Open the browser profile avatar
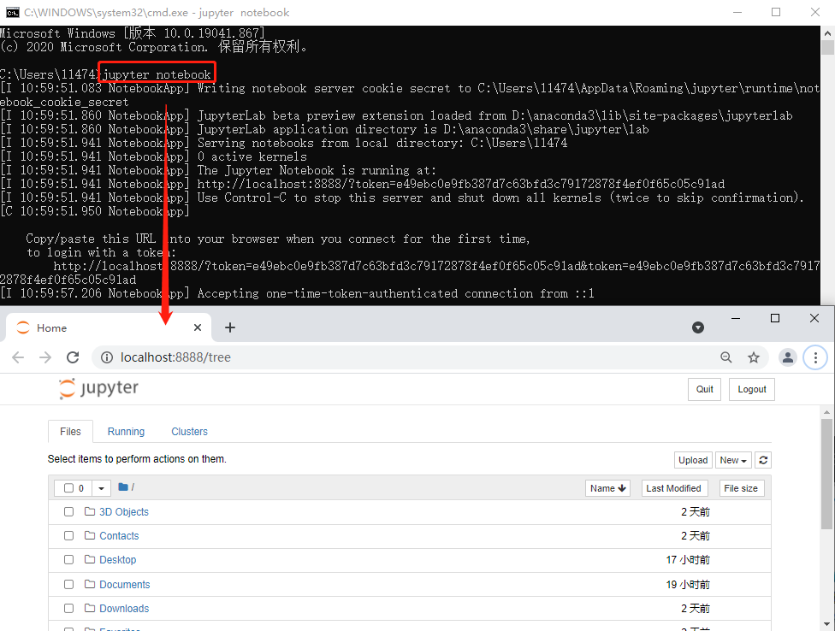The image size is (835, 631). 788,357
